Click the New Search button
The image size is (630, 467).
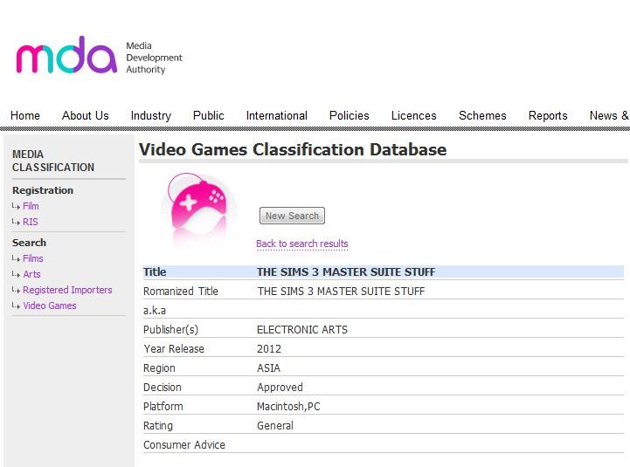click(292, 216)
